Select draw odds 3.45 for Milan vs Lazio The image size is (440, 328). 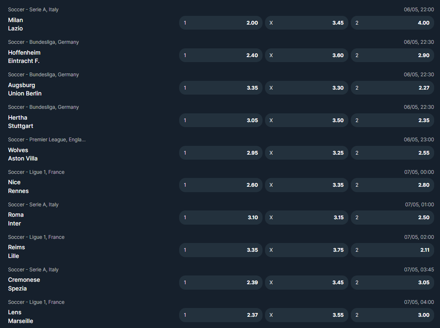point(306,23)
